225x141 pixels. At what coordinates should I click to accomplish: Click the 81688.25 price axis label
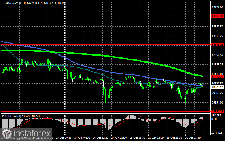click(x=218, y=65)
